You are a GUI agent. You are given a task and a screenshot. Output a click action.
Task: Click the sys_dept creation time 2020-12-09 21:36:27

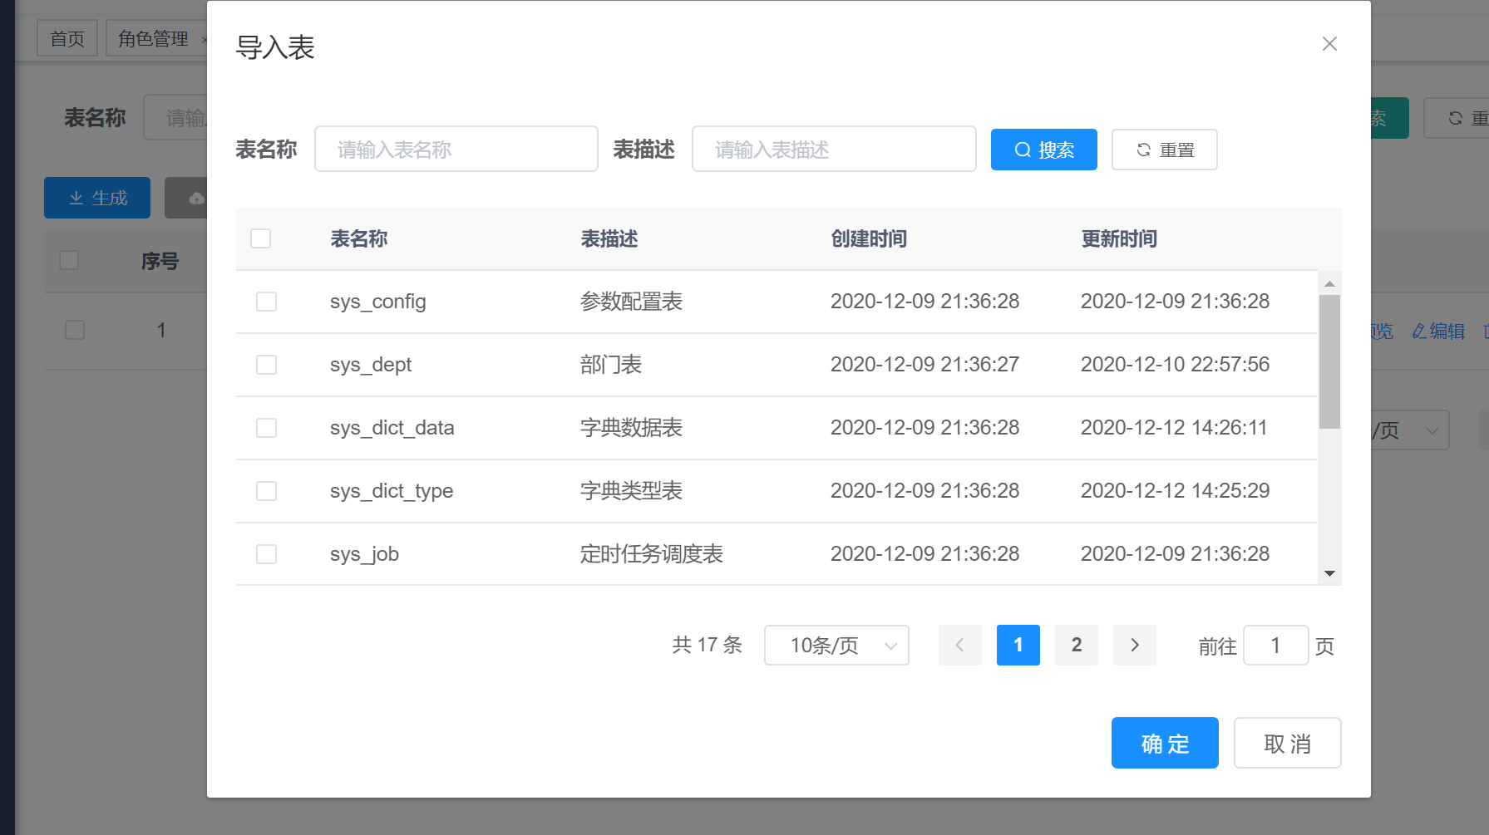(x=924, y=365)
